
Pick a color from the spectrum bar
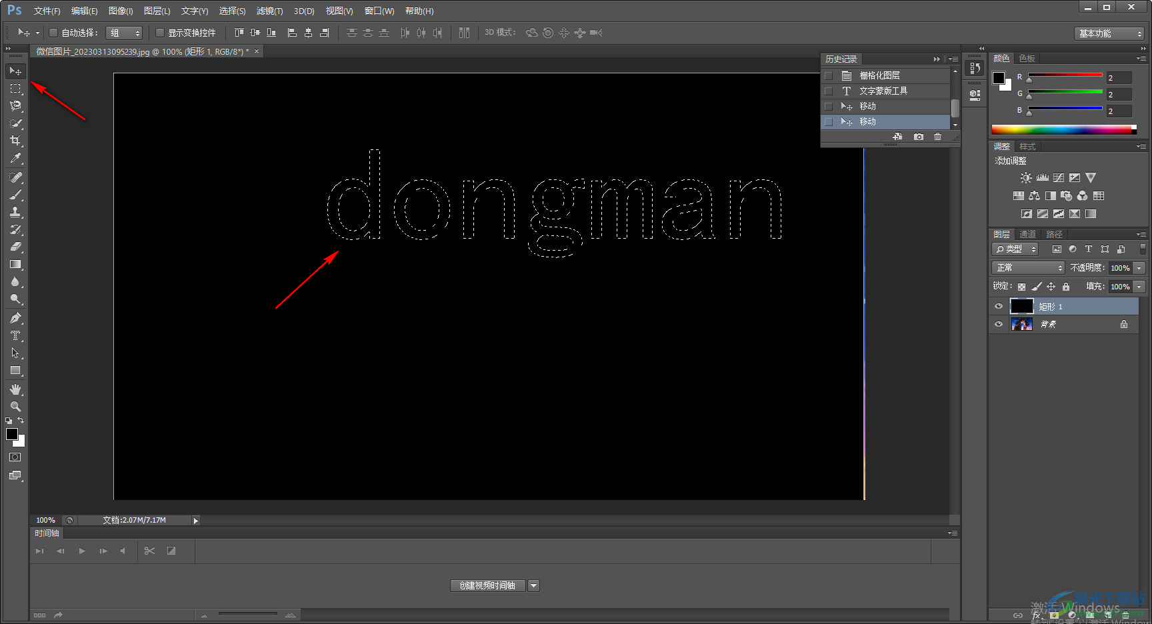[1064, 129]
